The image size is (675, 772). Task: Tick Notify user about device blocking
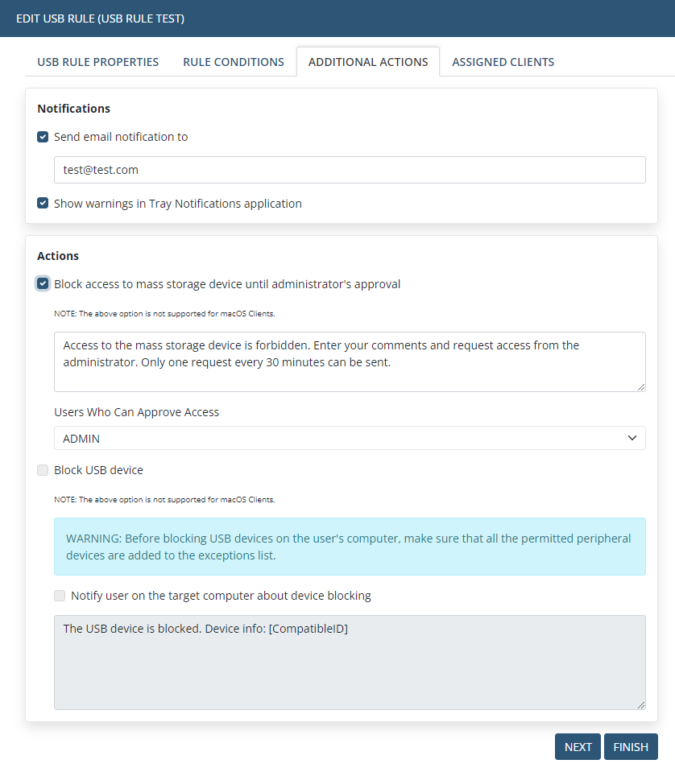[x=60, y=597]
